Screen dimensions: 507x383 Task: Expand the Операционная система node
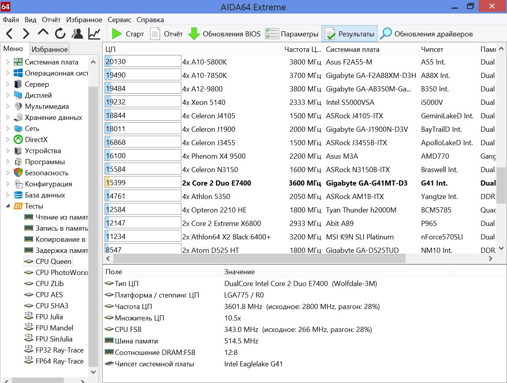coord(8,73)
